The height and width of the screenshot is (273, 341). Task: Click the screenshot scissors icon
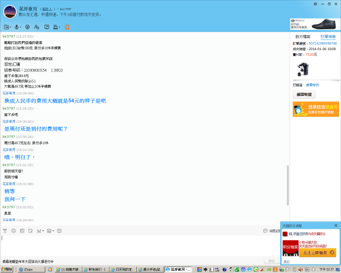point(39,231)
